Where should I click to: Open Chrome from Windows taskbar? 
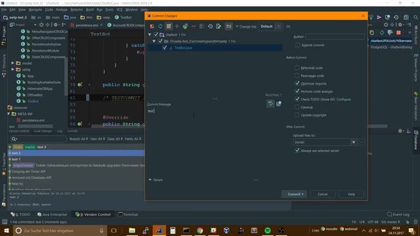(199, 230)
